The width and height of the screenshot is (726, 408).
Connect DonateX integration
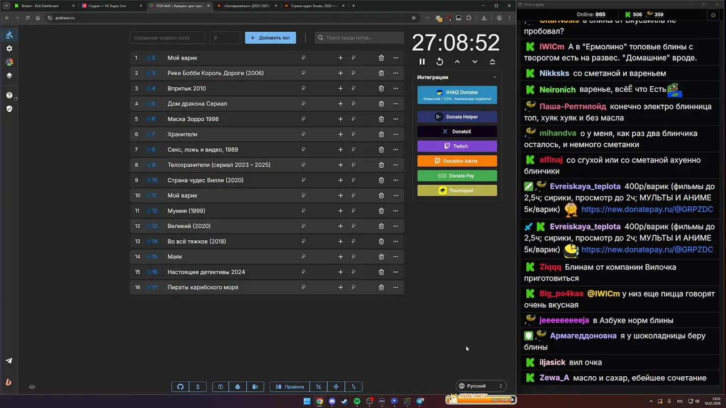point(457,131)
